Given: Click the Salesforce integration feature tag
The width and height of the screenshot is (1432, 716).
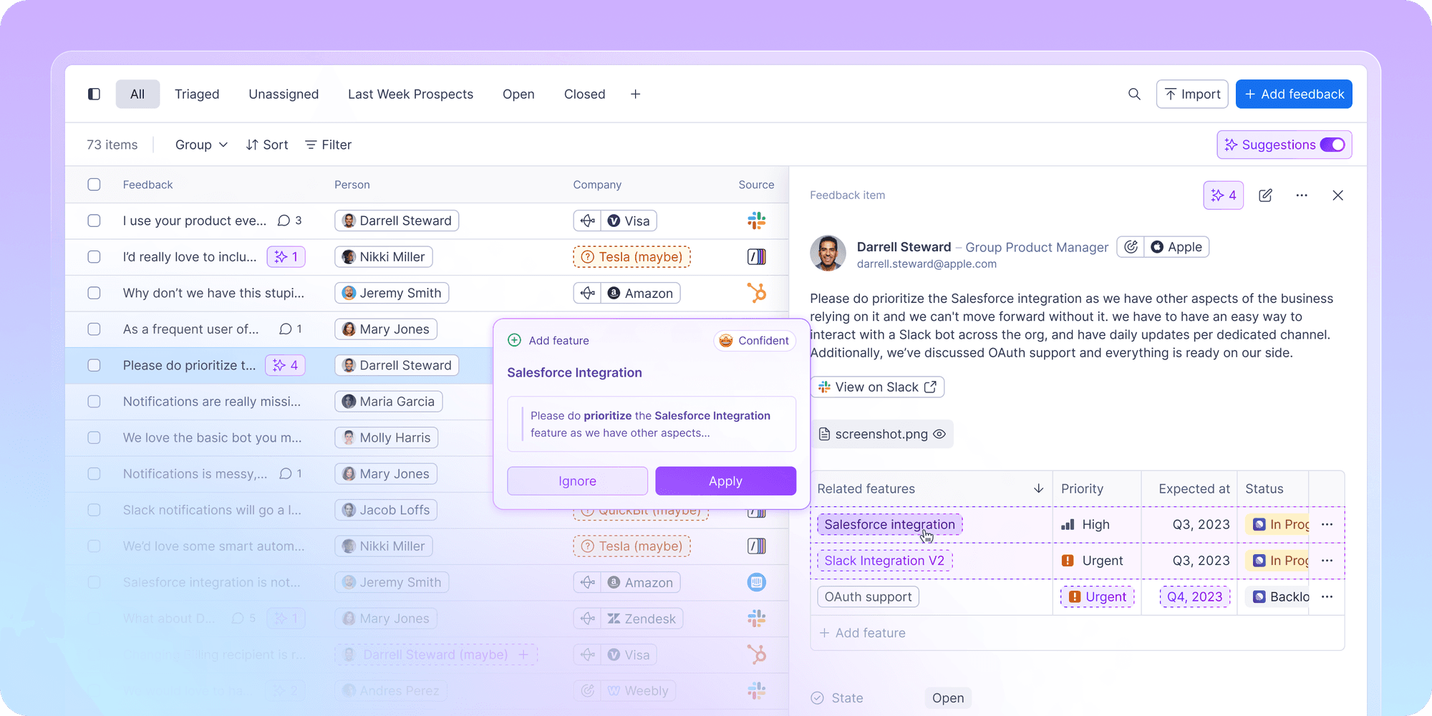Looking at the screenshot, I should coord(889,524).
